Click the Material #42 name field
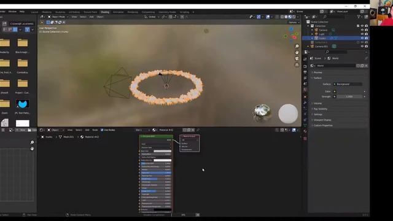The width and height of the screenshot is (393, 221). pyautogui.click(x=169, y=130)
